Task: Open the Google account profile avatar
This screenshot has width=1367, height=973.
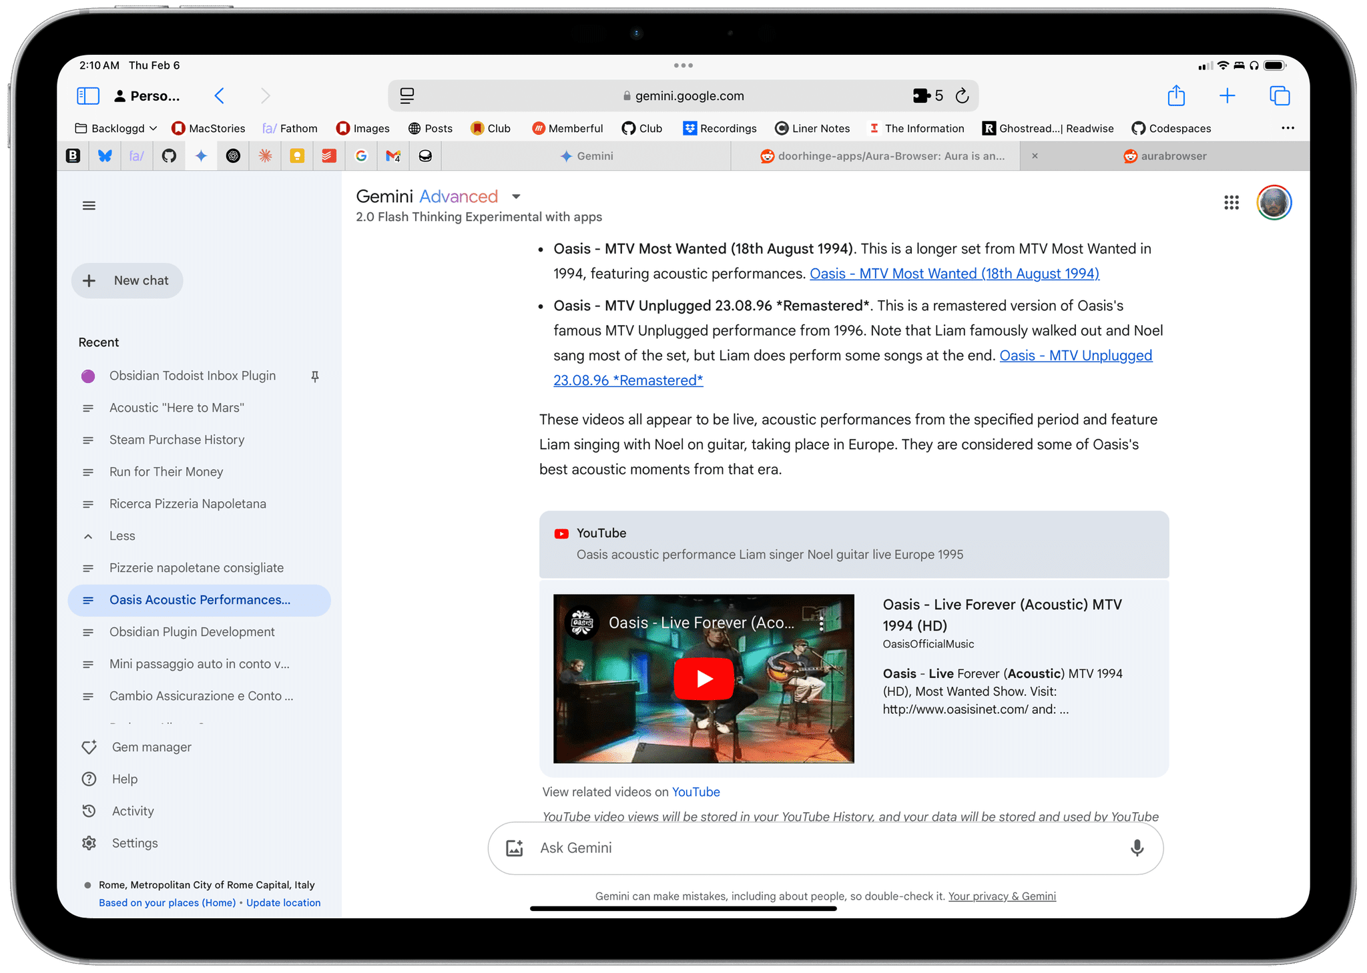Action: [1274, 202]
